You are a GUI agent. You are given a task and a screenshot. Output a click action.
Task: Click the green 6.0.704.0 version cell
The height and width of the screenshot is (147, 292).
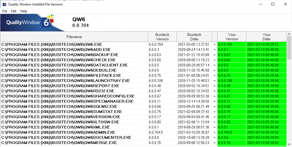click(232, 132)
